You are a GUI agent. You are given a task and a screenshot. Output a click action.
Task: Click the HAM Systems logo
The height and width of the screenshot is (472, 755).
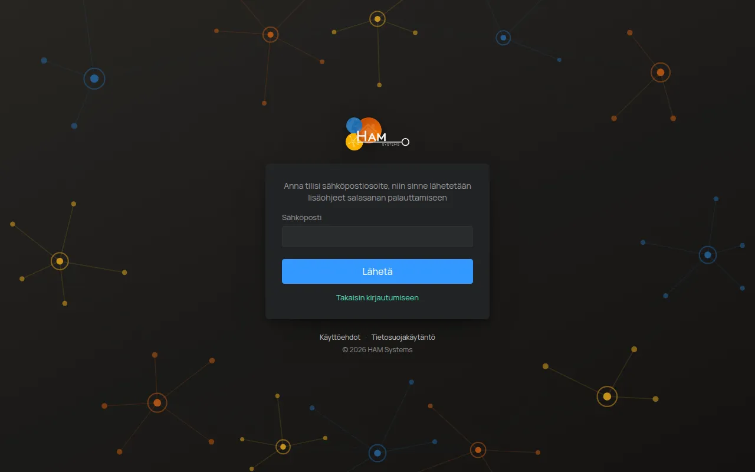pos(377,134)
